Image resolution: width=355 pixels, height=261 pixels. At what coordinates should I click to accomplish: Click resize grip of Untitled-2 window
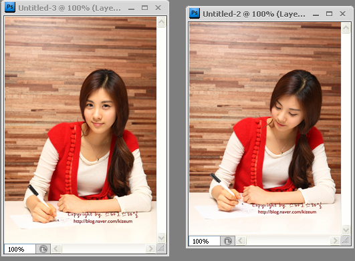(346, 241)
